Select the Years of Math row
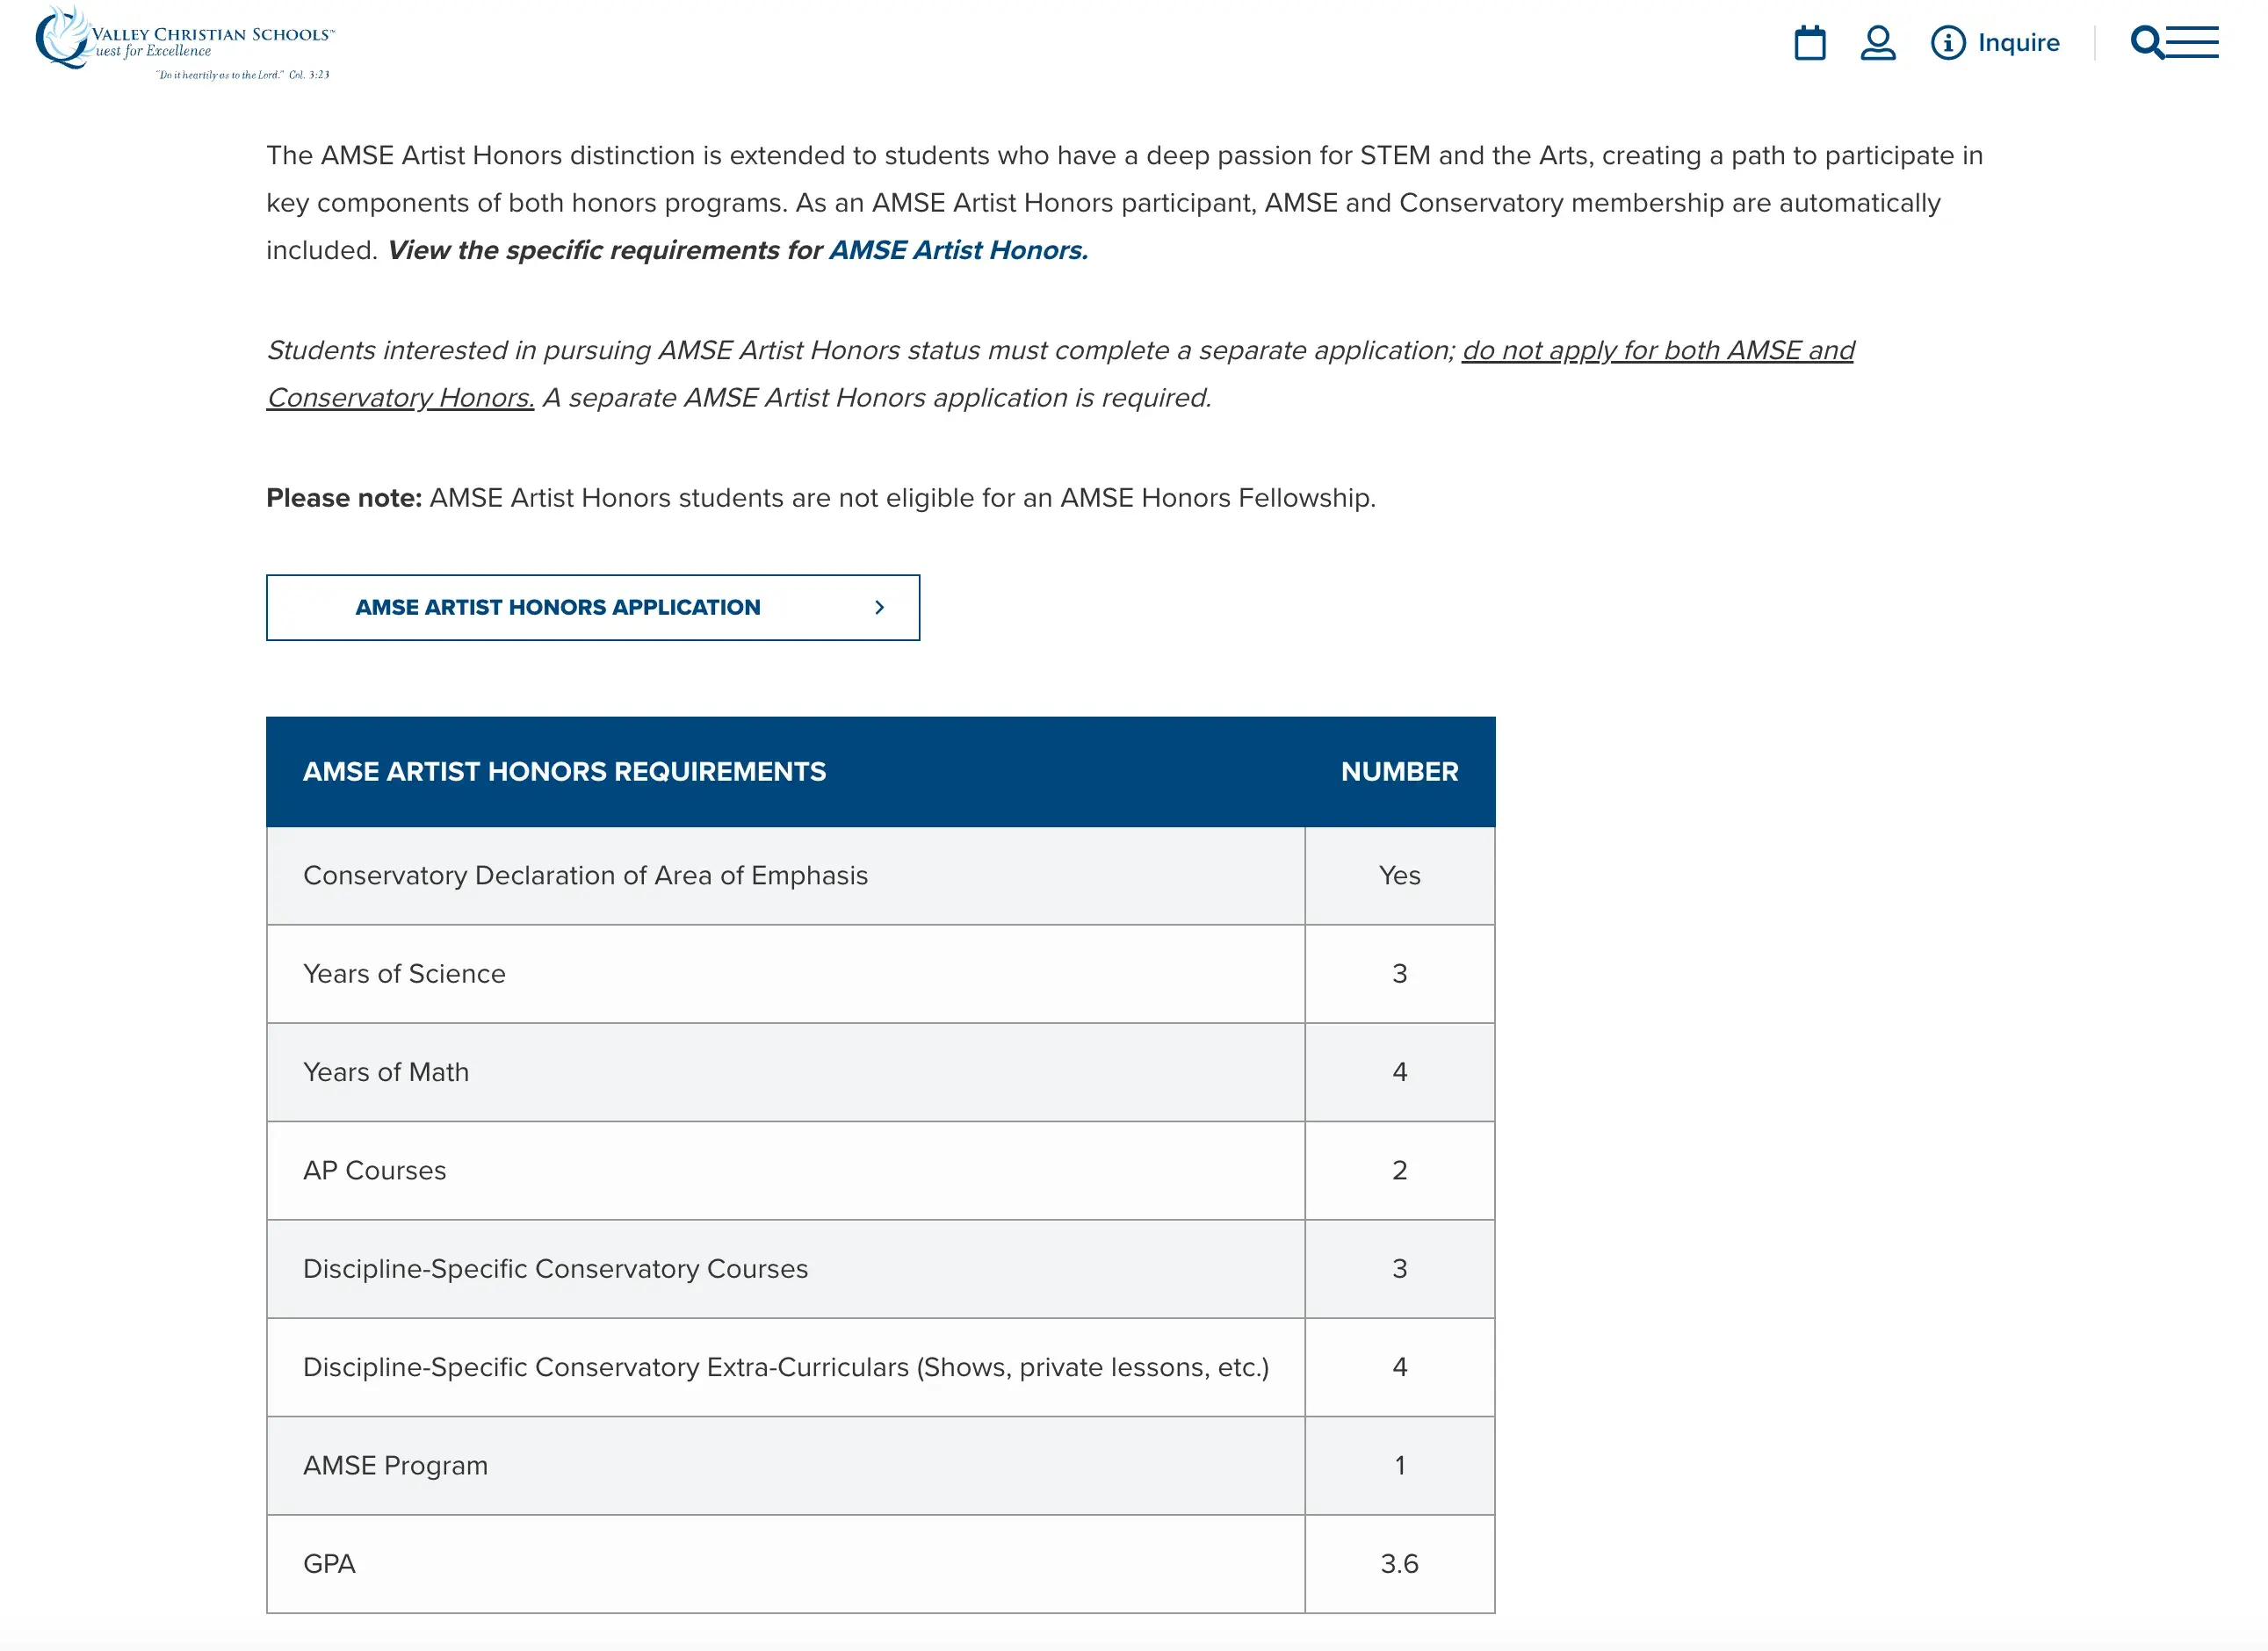Viewport: 2268px width, 1651px height. point(386,1071)
